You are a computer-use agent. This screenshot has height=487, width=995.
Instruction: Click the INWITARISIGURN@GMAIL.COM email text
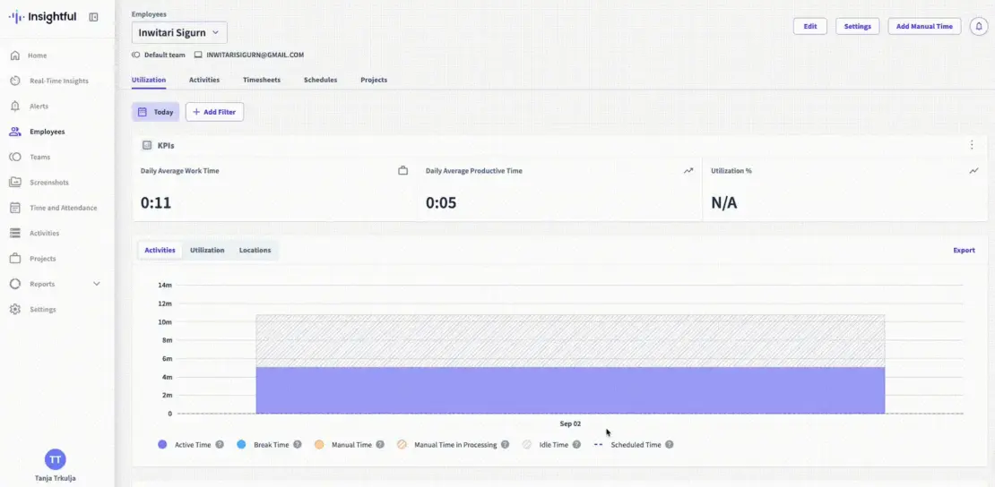click(x=255, y=56)
